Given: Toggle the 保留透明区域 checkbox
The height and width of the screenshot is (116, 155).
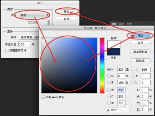Looking at the screenshot, I should 7,51.
